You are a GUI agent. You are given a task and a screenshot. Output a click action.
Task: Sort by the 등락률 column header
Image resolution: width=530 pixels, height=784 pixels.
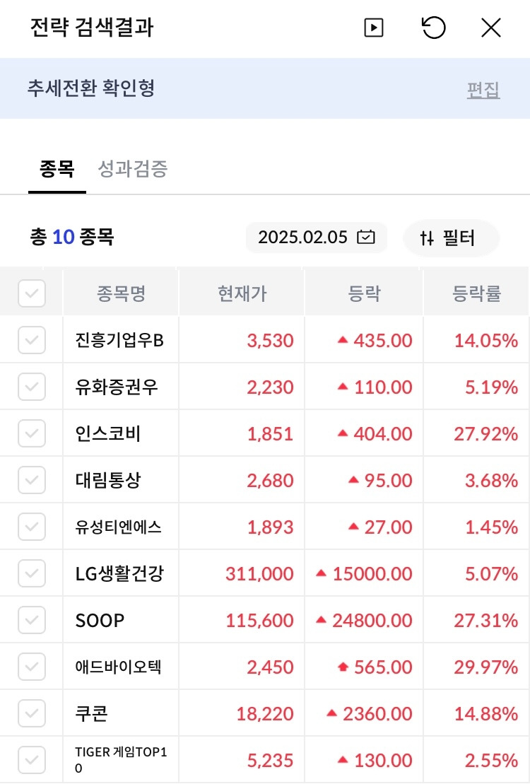[476, 294]
